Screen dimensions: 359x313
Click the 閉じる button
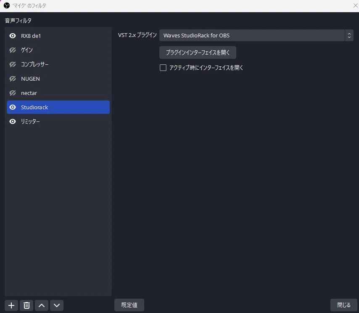point(344,305)
